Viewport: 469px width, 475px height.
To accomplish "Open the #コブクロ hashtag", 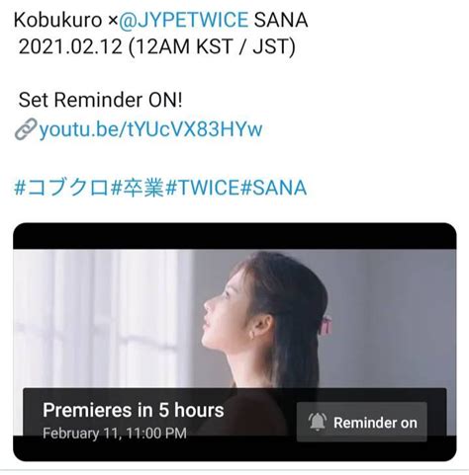I will pos(61,188).
